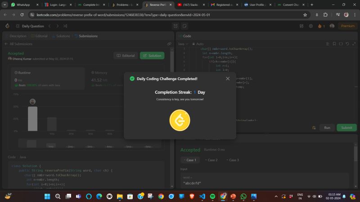This screenshot has width=360, height=202.
Task: Open the Windows Start menu
Action: tap(47, 197)
